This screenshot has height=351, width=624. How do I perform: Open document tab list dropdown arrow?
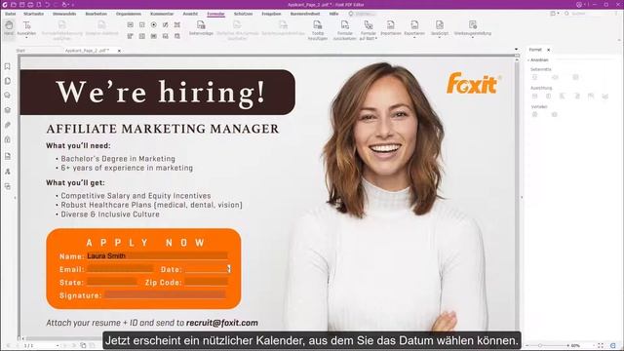(x=516, y=50)
